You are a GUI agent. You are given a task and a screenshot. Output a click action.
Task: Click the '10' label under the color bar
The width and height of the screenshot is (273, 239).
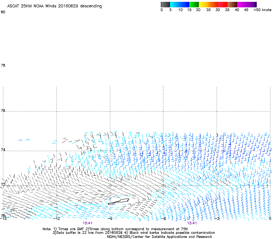[180, 10]
